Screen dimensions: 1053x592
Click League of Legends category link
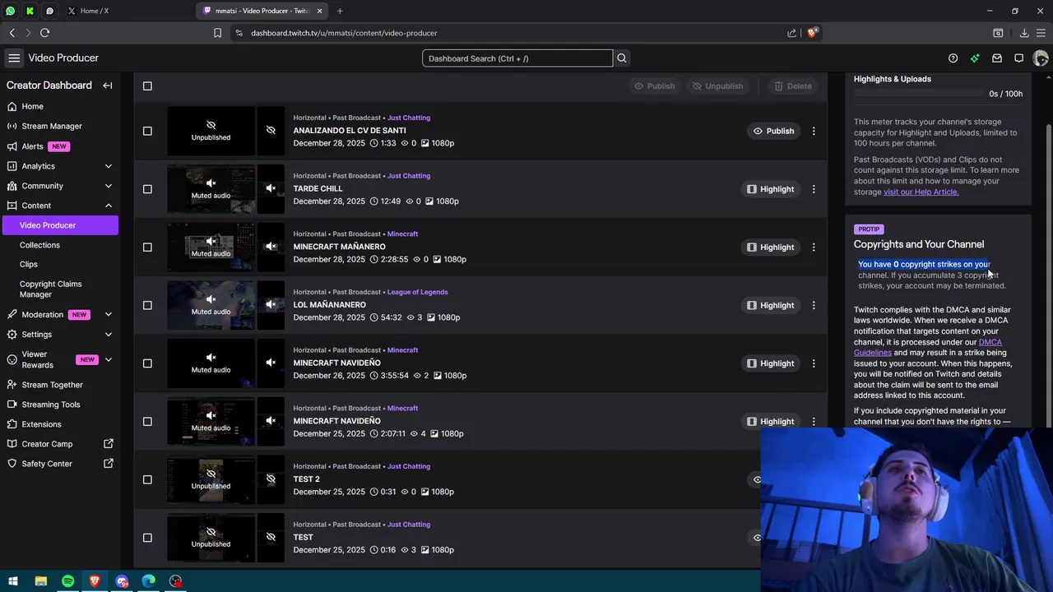[417, 292]
